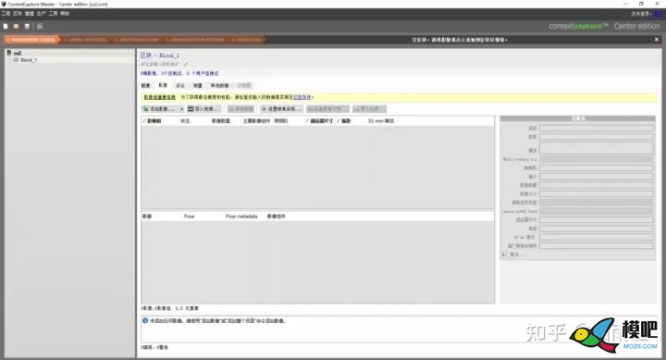The image size is (666, 360).
Task: Open the 区块 (Block) menu
Action: tap(18, 14)
